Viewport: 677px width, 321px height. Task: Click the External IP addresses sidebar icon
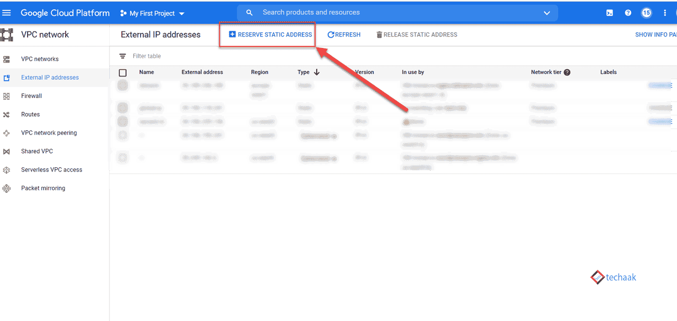click(x=6, y=78)
